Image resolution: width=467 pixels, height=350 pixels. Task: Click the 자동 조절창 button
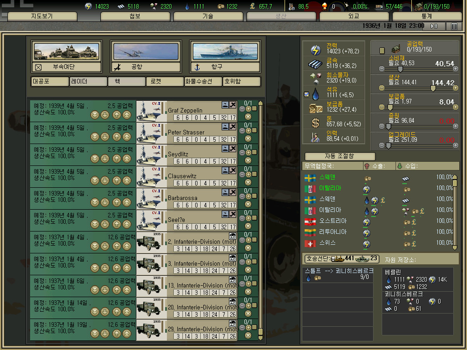tap(340, 156)
